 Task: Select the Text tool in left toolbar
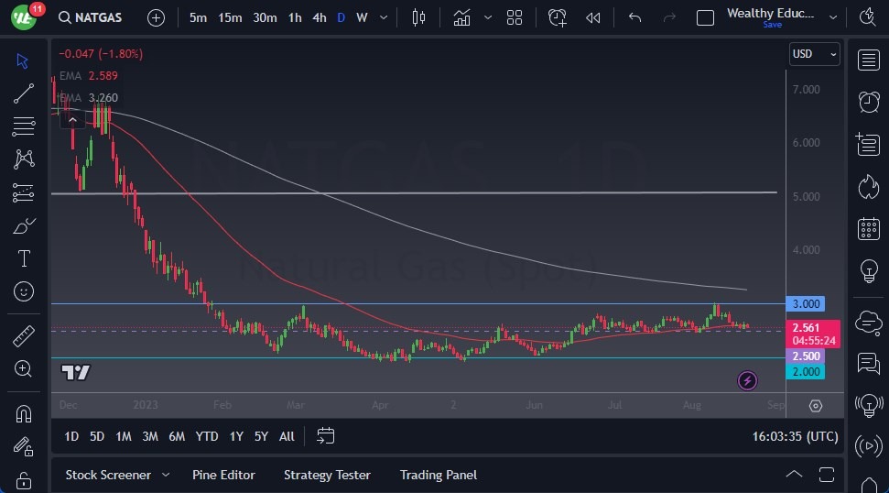coord(24,258)
